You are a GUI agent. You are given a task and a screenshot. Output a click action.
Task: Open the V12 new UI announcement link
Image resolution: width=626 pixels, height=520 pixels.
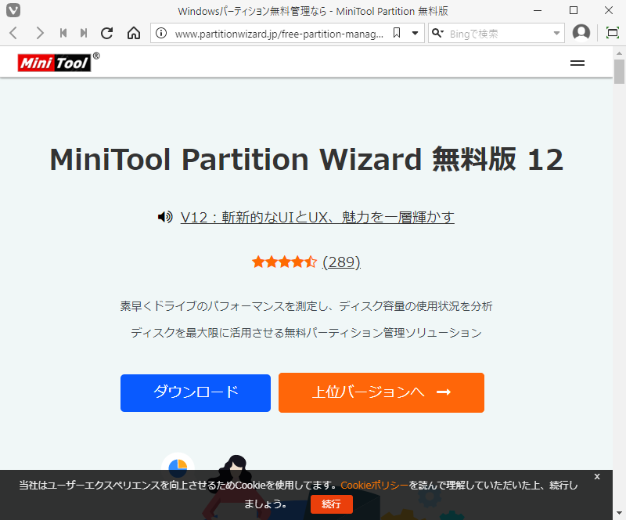point(318,217)
